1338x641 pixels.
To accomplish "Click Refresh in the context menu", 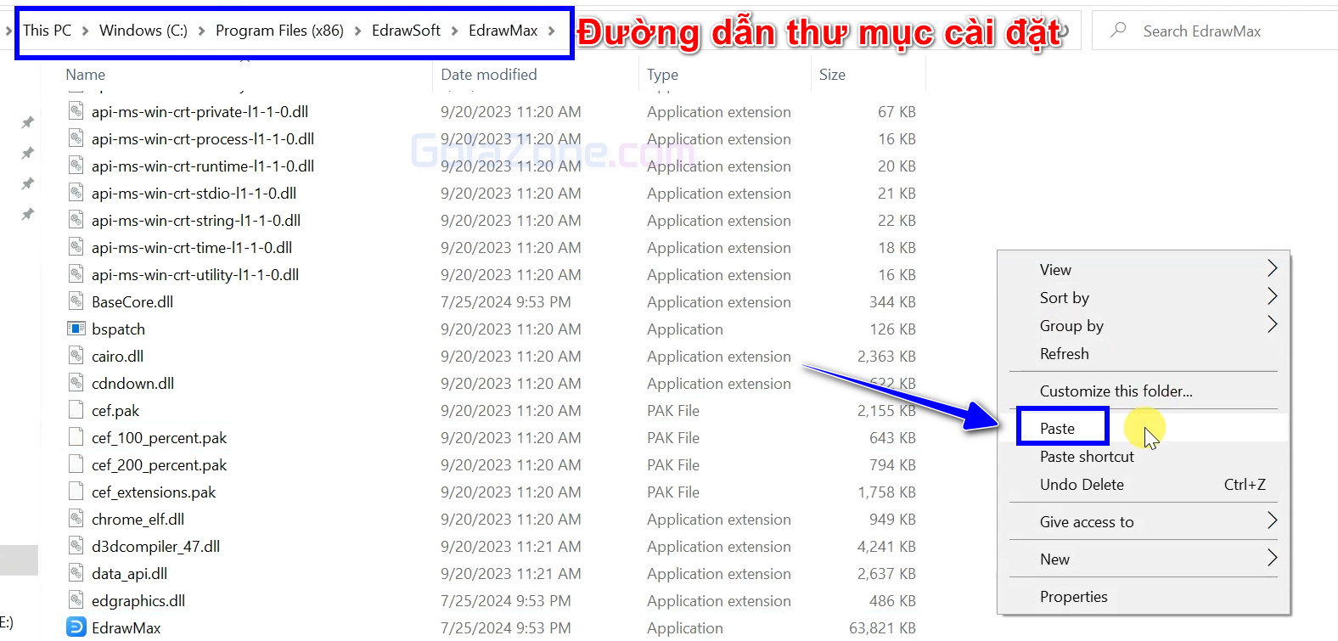I will 1064,353.
